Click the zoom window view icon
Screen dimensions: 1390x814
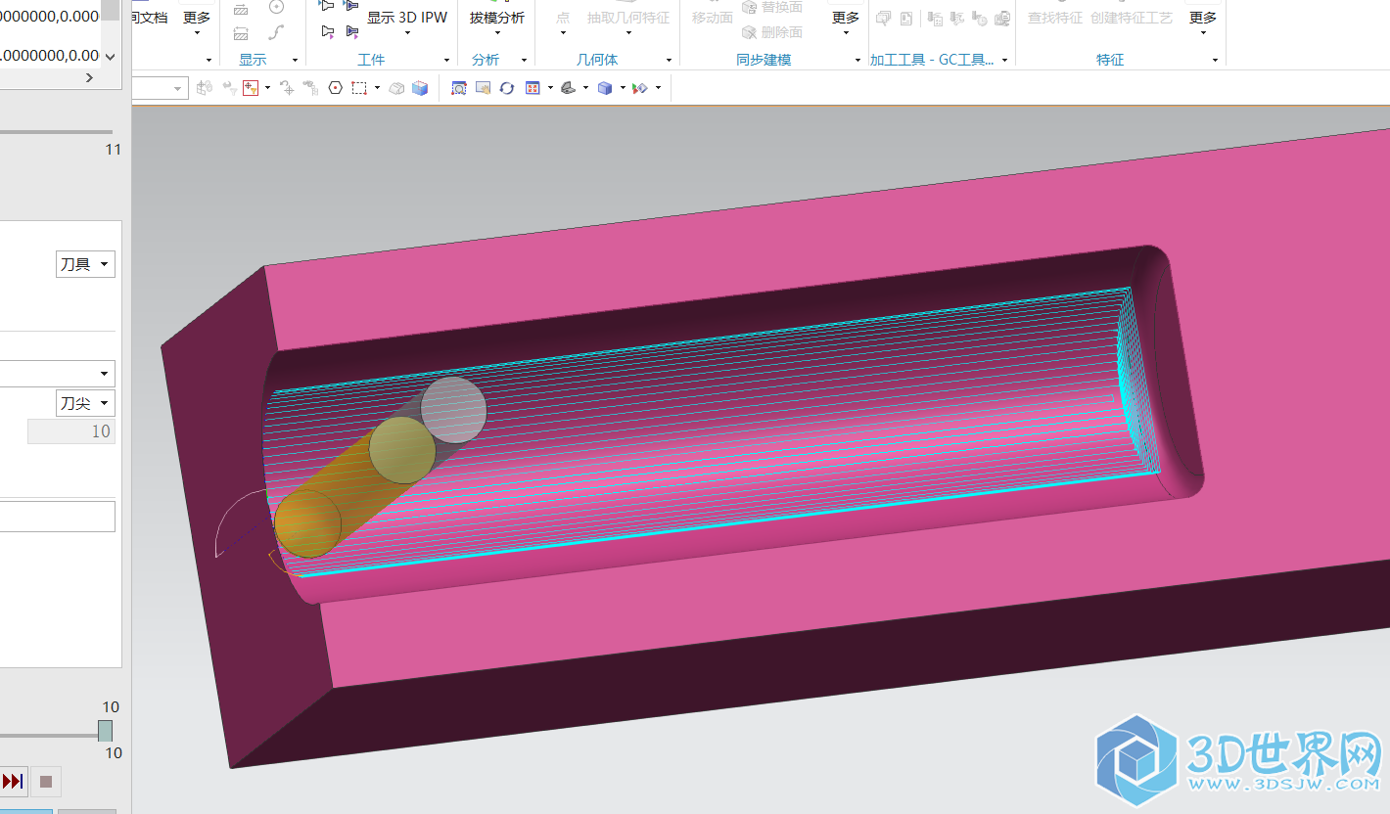click(458, 88)
